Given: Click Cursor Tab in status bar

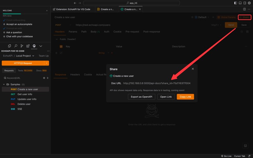Looking at the screenshot, I should [x=239, y=156].
